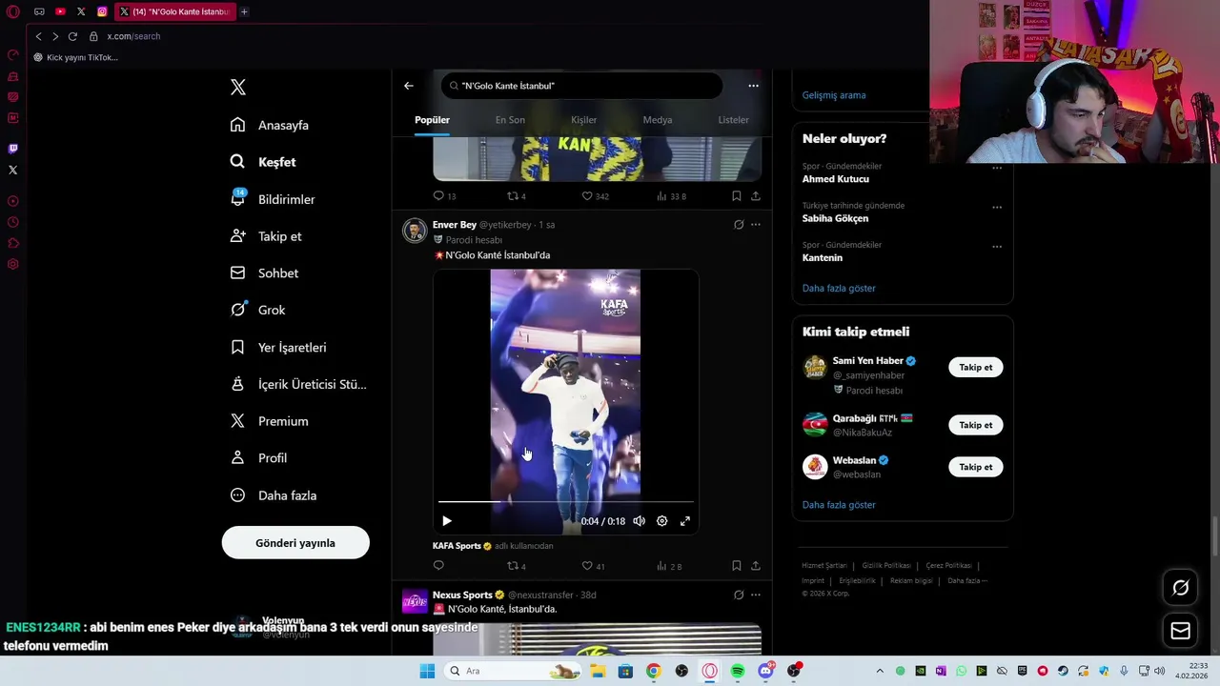Show more trends under Neler oluyor
Viewport: 1220px width, 686px height.
click(839, 288)
